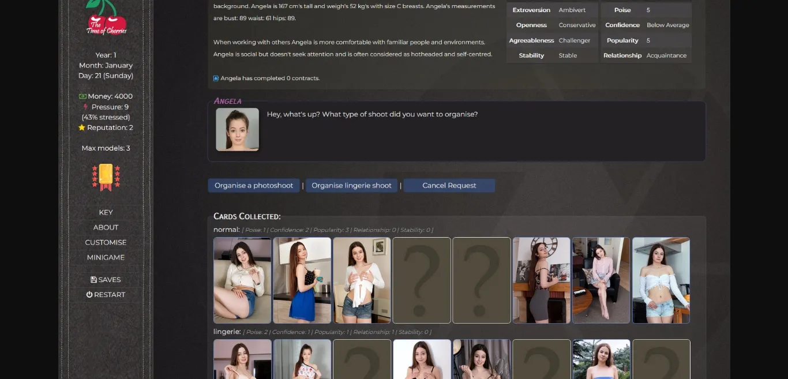Launch MINIGAME from the sidebar
Image resolution: width=788 pixels, height=379 pixels.
[106, 257]
